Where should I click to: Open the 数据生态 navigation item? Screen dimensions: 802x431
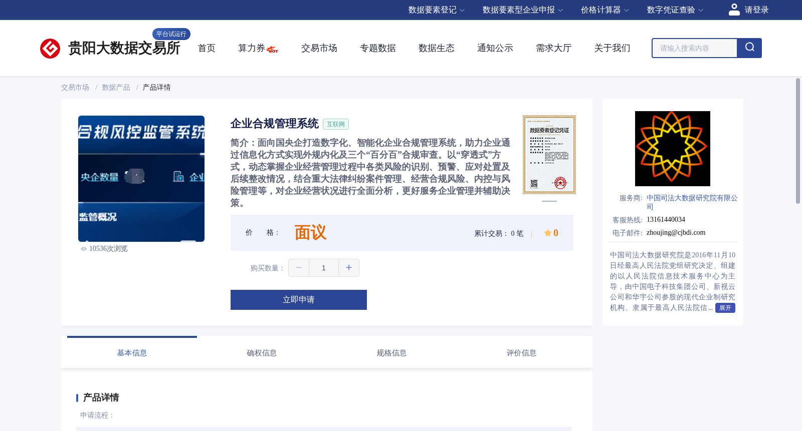click(437, 48)
